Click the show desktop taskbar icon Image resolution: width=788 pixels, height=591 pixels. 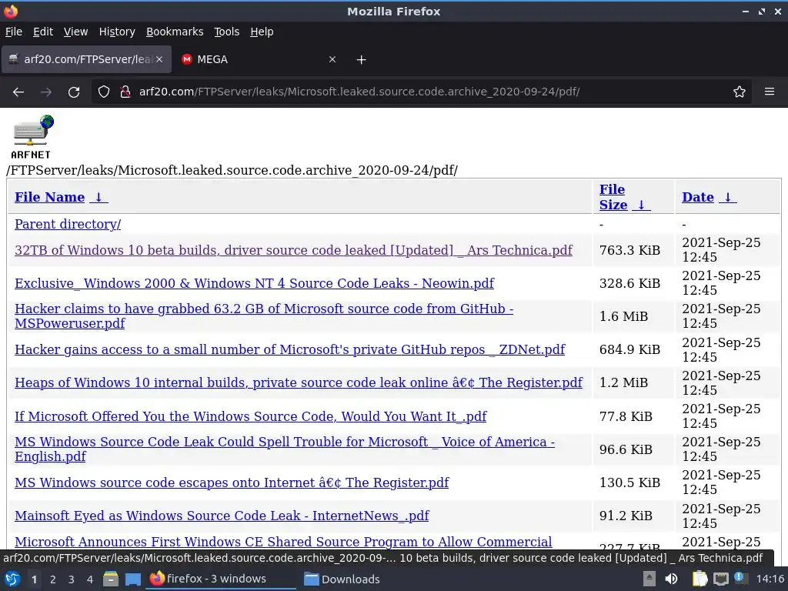point(132,579)
